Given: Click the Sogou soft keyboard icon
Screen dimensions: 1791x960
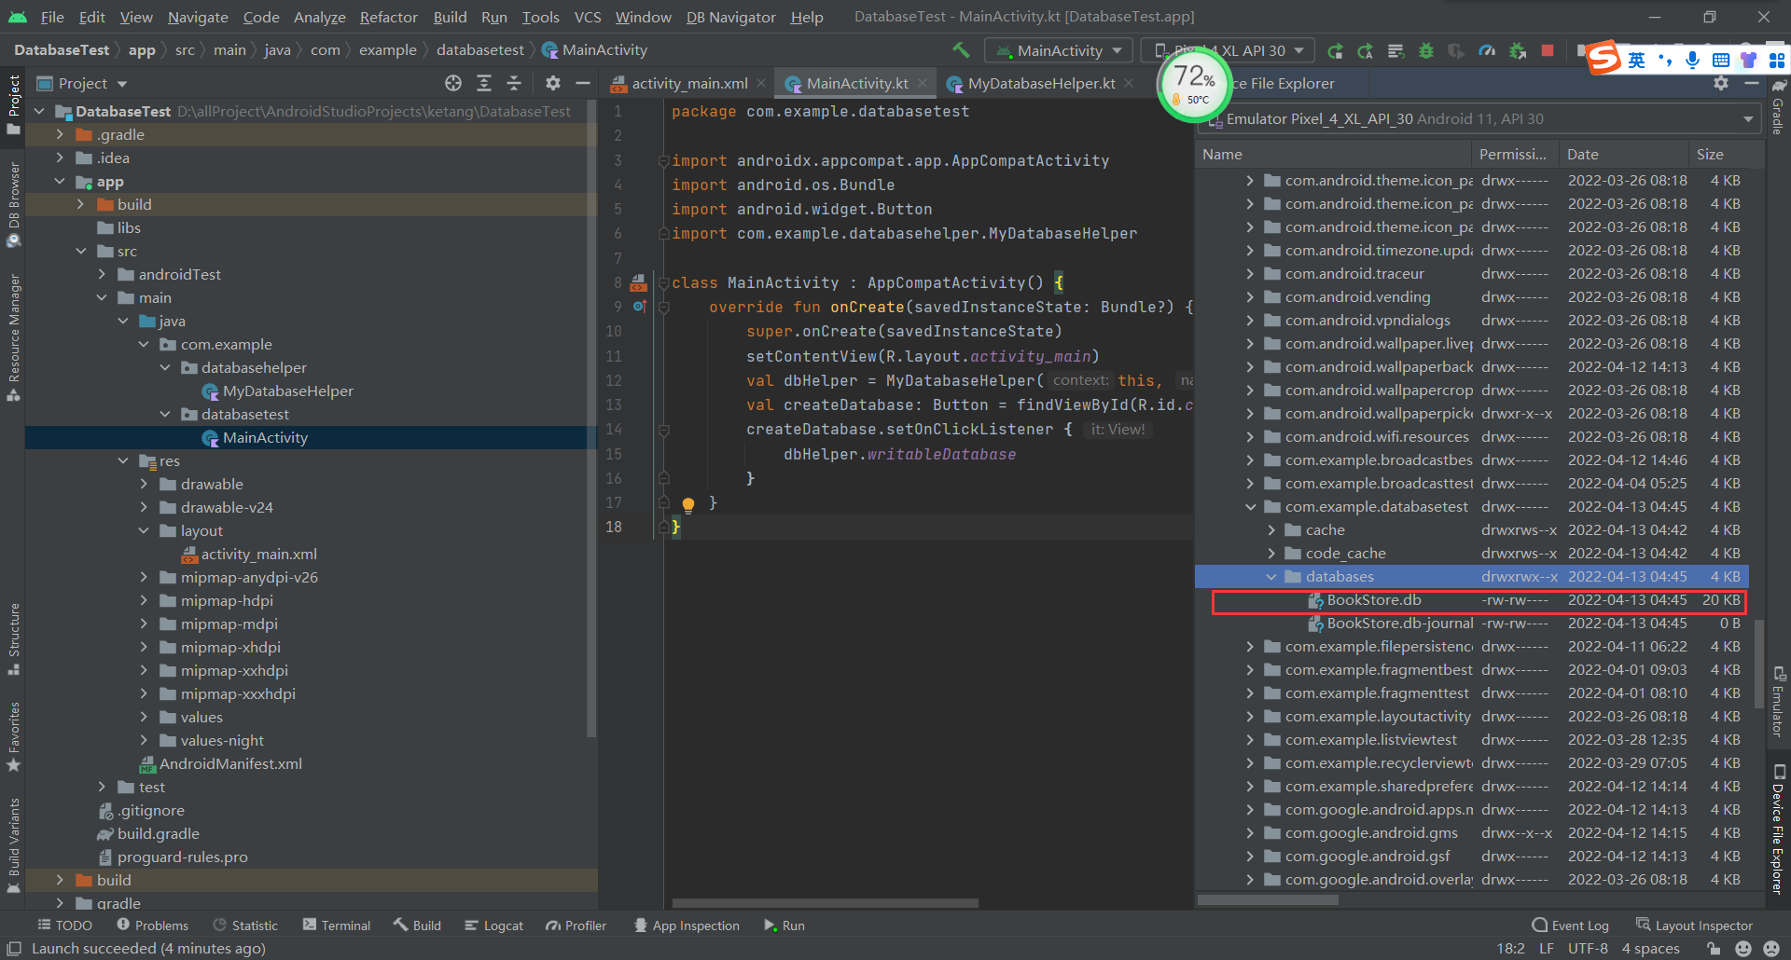Looking at the screenshot, I should [1720, 60].
